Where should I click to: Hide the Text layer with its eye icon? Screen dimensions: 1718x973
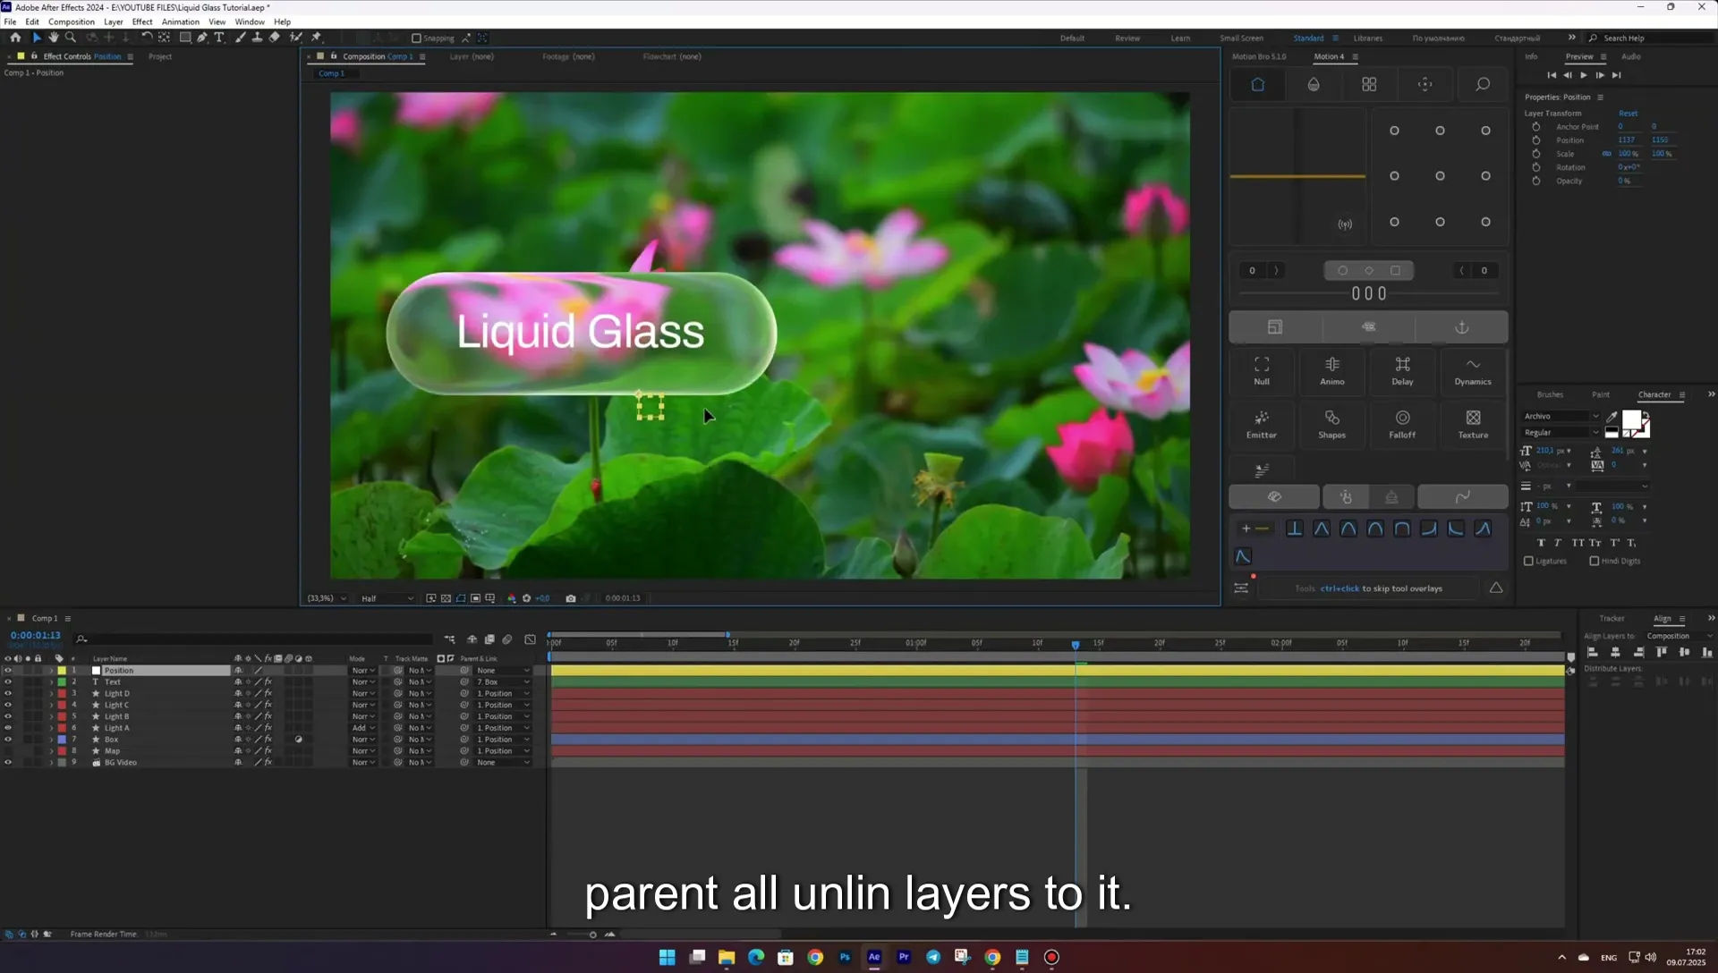[8, 682]
